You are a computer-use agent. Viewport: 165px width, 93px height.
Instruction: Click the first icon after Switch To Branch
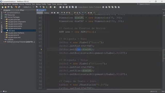[x=103, y=7]
